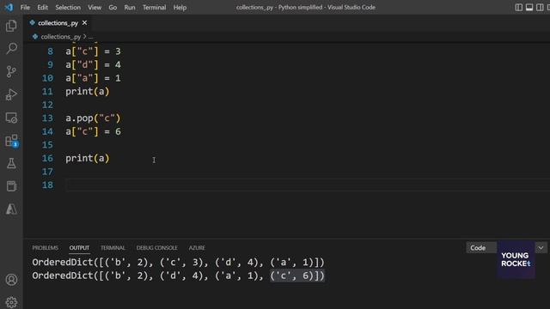Screen dimensions: 550x309
Task: Click the print(a) on line 16
Action: (88, 158)
